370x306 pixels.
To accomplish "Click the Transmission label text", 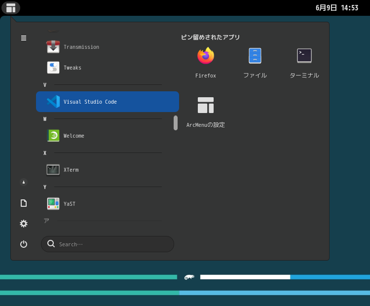I will pos(81,47).
